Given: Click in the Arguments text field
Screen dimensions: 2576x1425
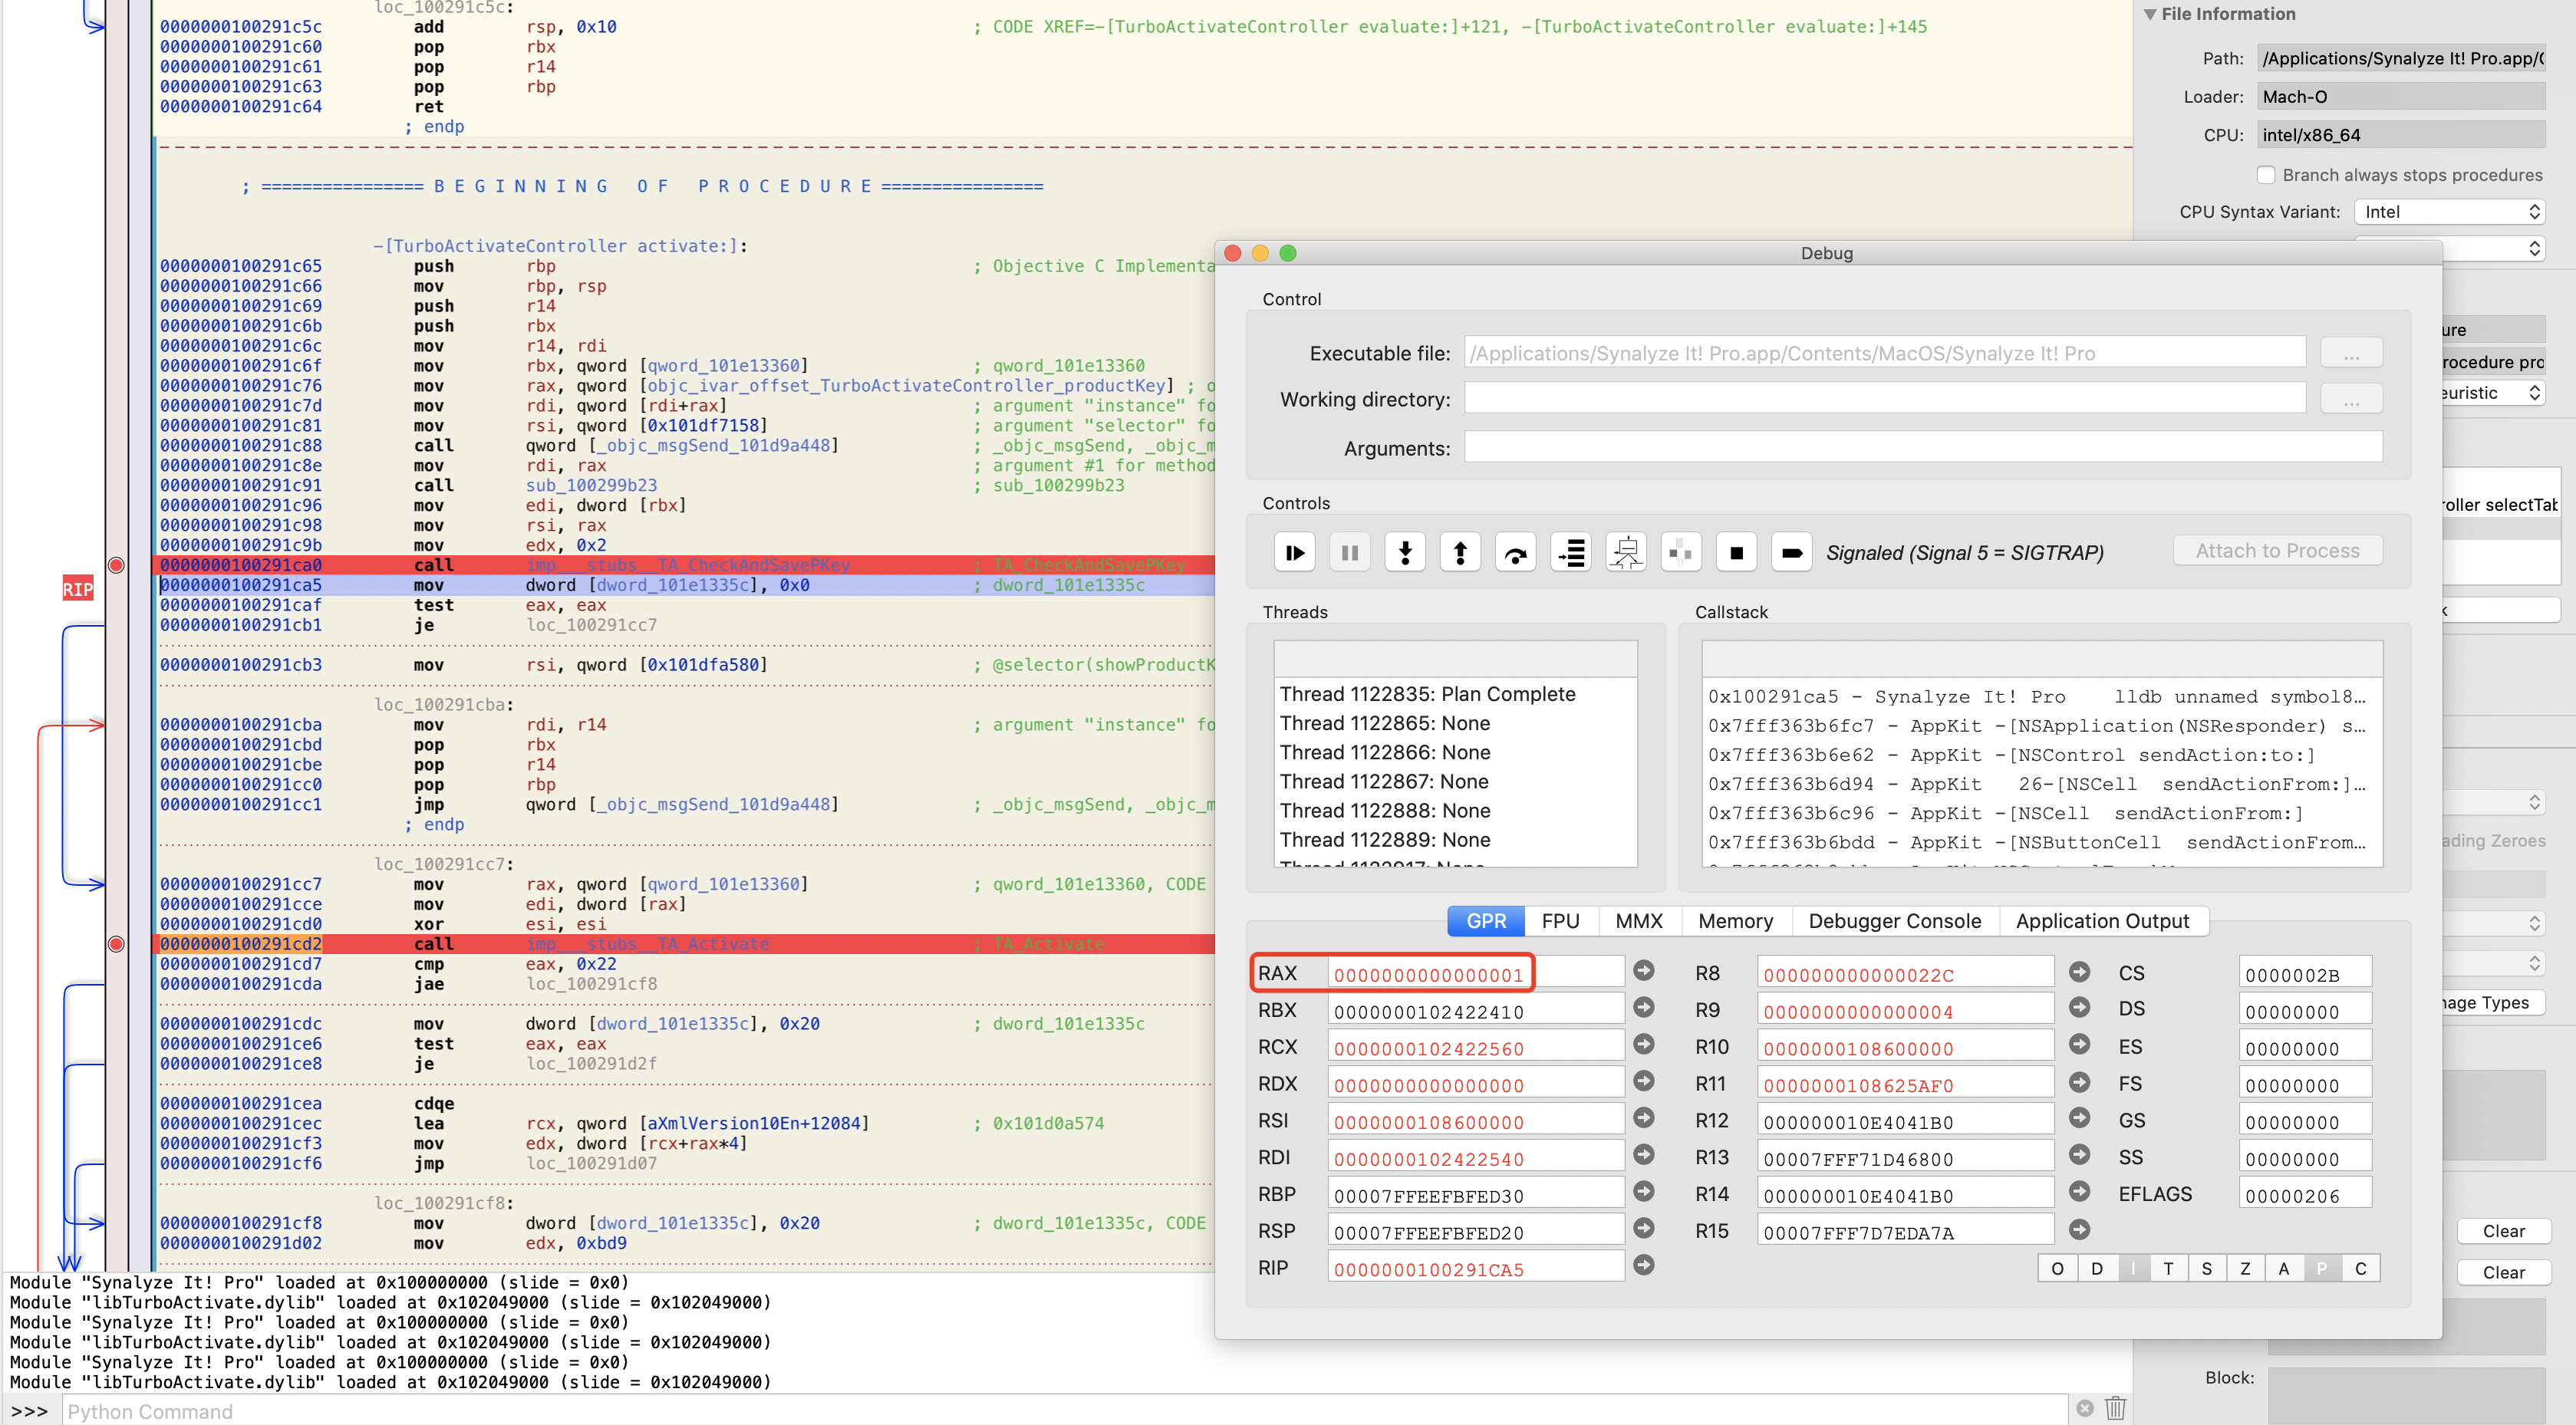Looking at the screenshot, I should tap(1922, 448).
